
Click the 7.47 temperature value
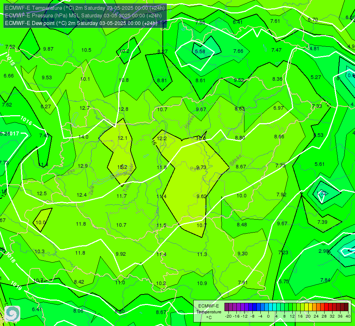276,50
